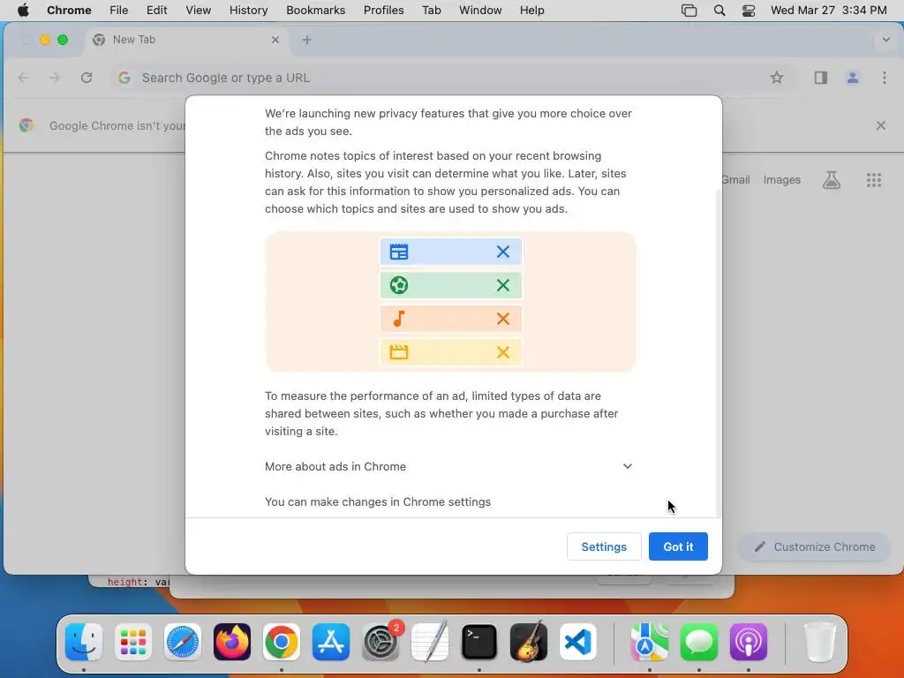Remove the blue news topic chip

(x=502, y=252)
